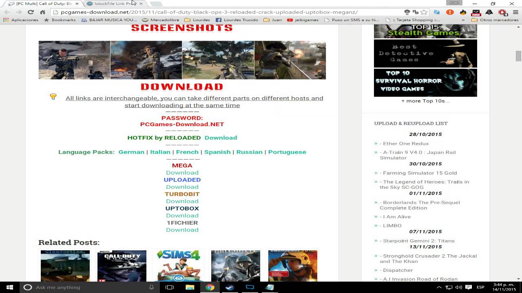Viewport: 522px width, 293px height.
Task: Click the blue squares extension icon
Action: (437, 12)
